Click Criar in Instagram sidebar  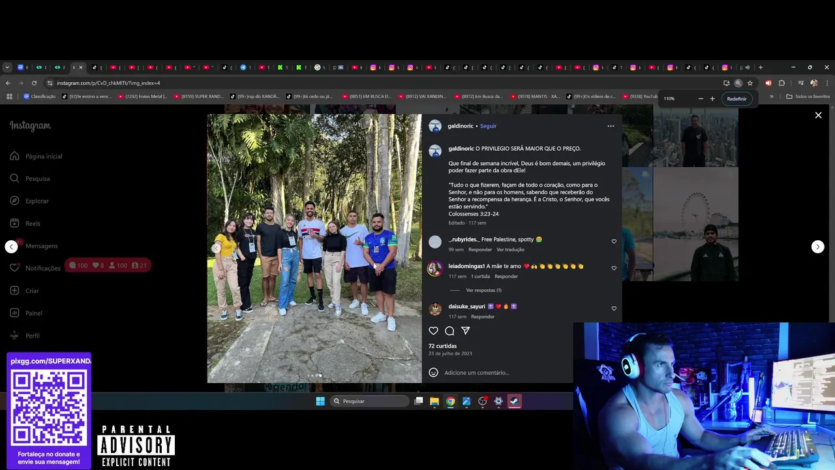(25, 290)
